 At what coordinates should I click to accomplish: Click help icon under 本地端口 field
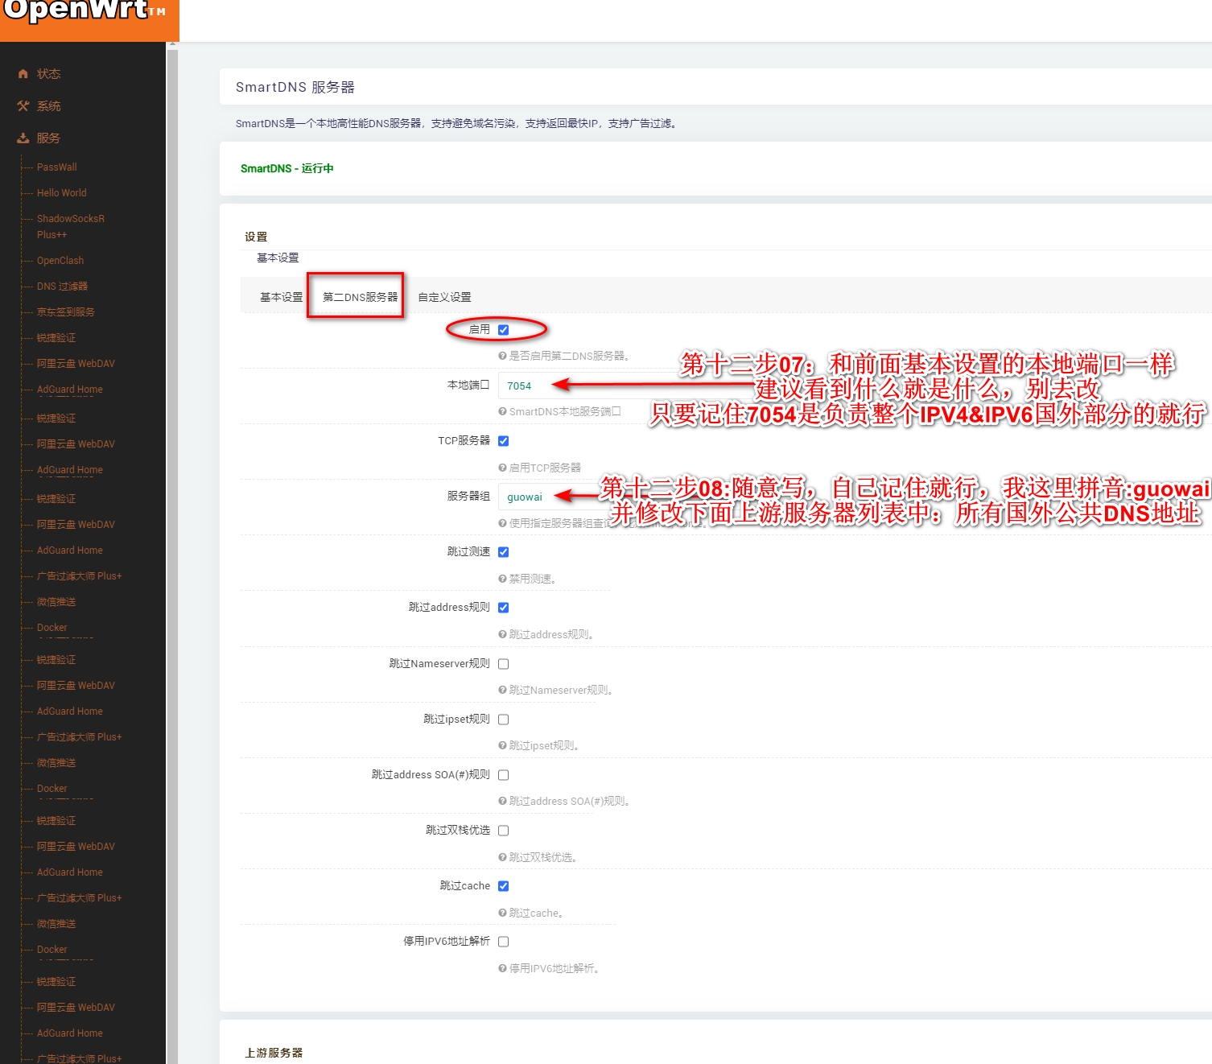pyautogui.click(x=502, y=411)
